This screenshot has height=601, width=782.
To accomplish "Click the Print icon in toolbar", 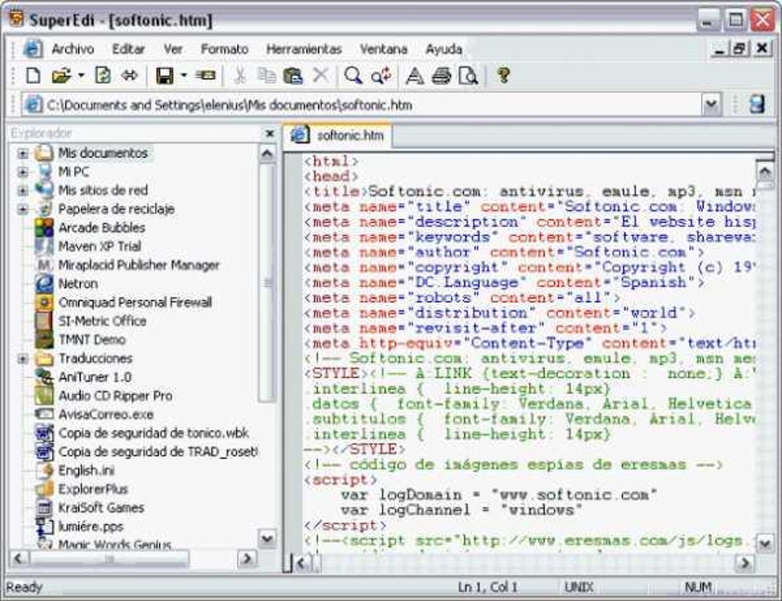I will coord(441,75).
